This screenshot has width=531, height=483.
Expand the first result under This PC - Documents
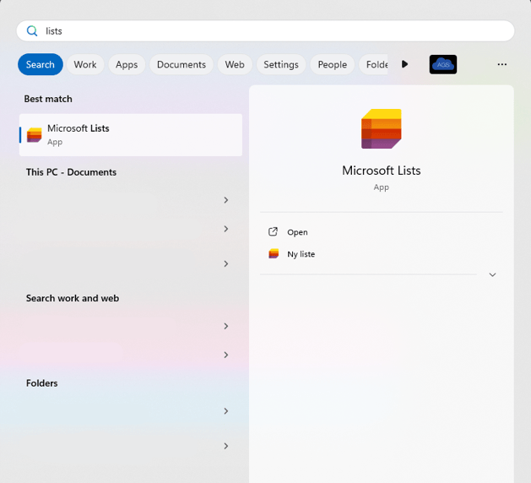coord(226,200)
